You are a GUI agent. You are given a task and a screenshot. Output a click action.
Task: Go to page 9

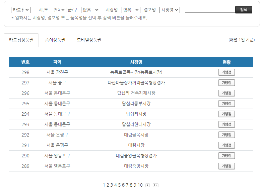coord(135,185)
